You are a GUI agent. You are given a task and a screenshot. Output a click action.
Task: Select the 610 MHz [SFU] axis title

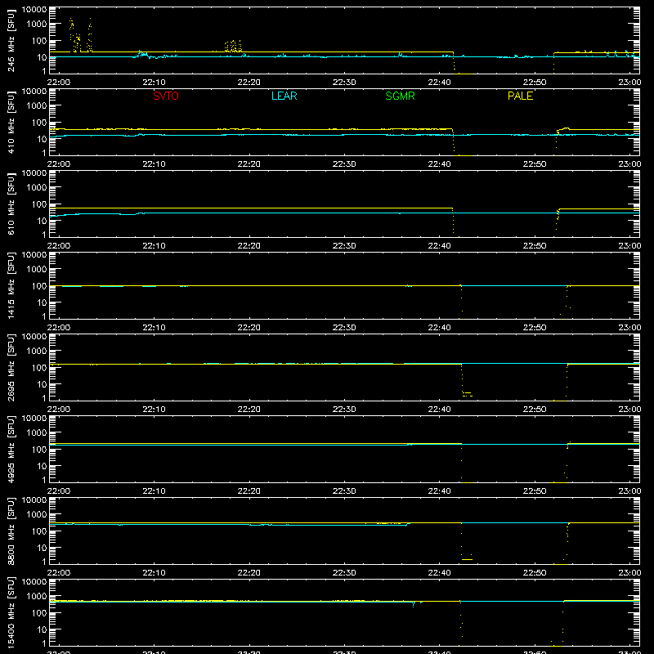pyautogui.click(x=11, y=204)
